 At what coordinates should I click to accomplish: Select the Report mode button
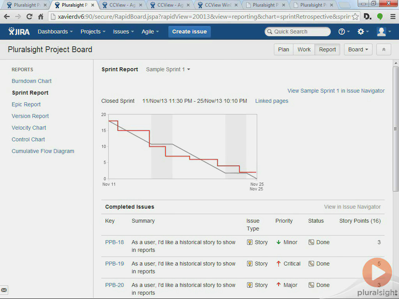point(327,49)
